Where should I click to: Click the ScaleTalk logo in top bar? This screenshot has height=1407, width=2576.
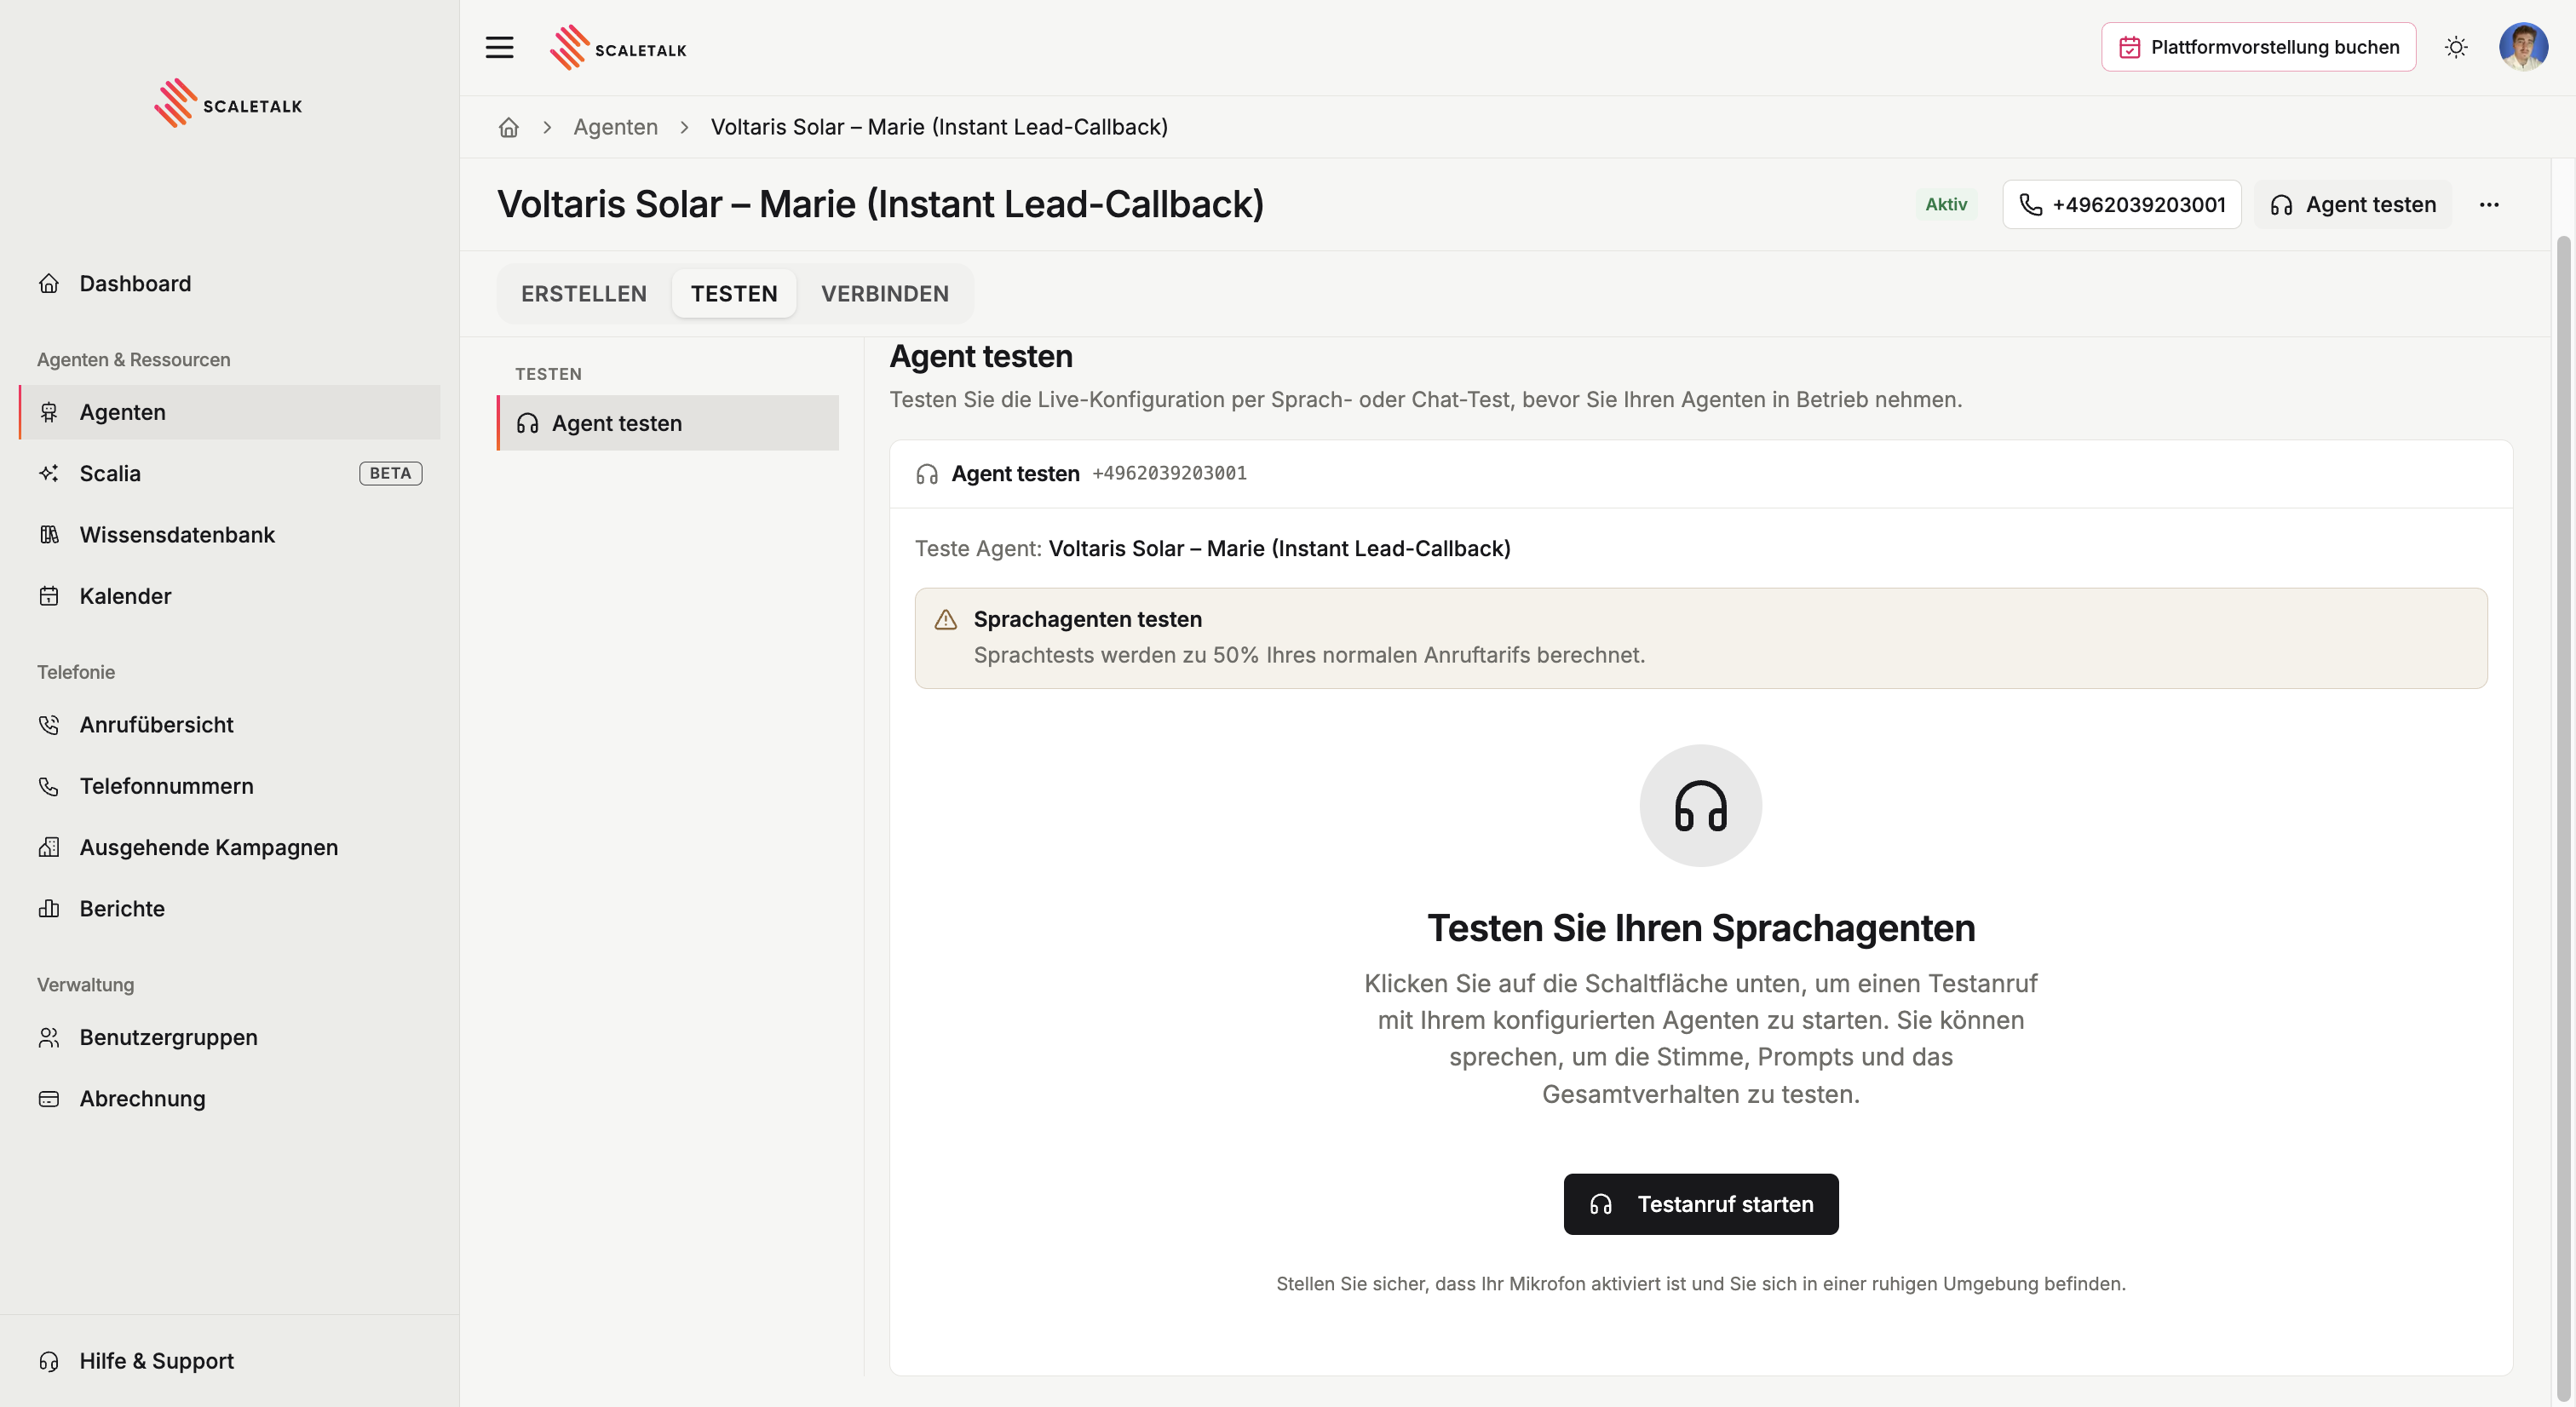pyautogui.click(x=618, y=48)
